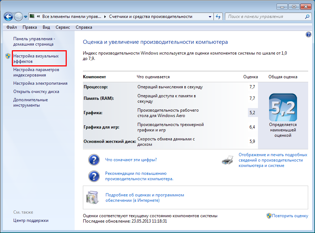Open the "Сервис" menu
This screenshot has height=233, width=315.
coord(63,27)
